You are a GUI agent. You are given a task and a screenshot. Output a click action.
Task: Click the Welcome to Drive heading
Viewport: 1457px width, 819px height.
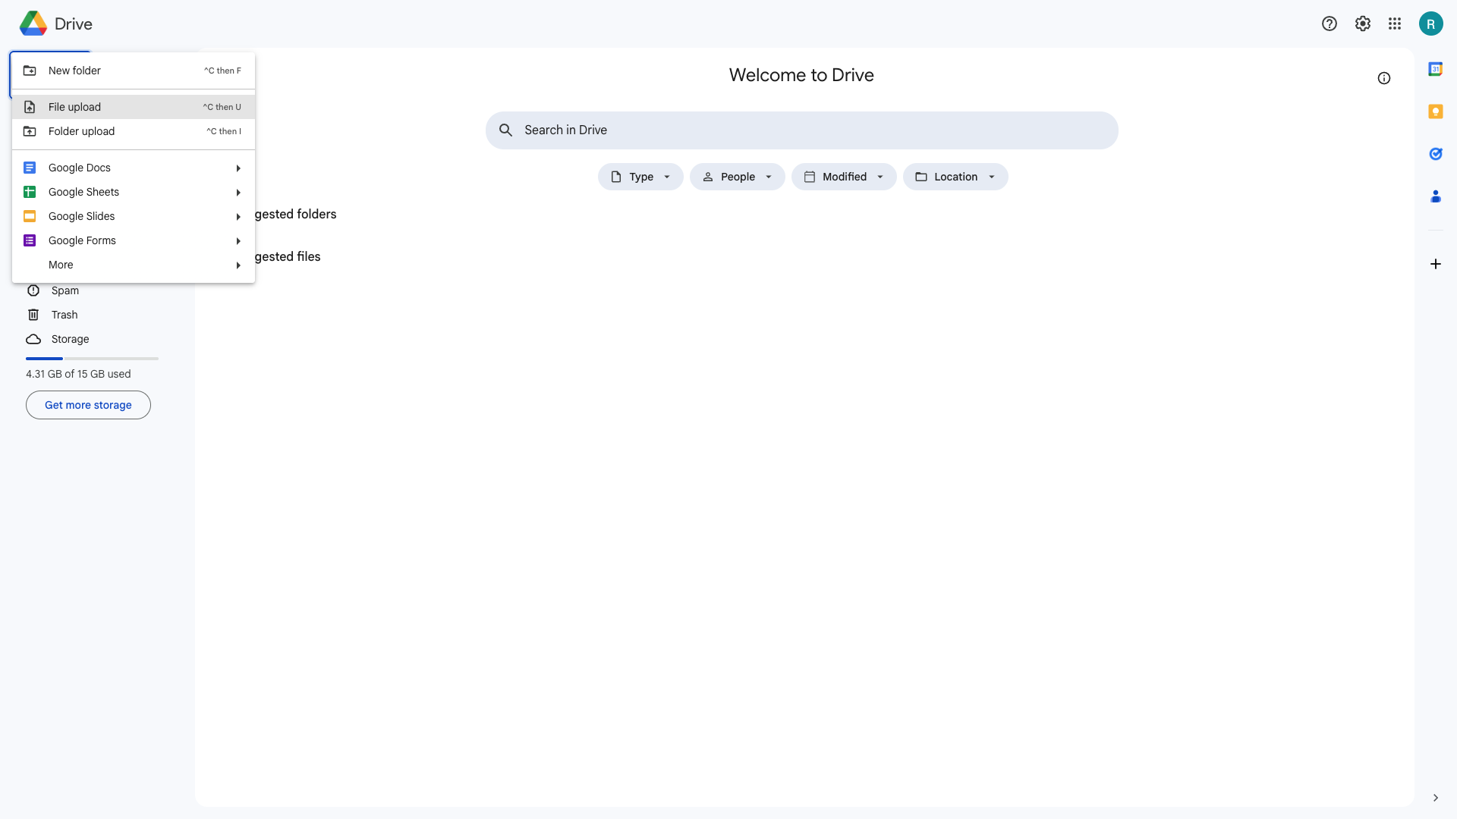coord(801,75)
